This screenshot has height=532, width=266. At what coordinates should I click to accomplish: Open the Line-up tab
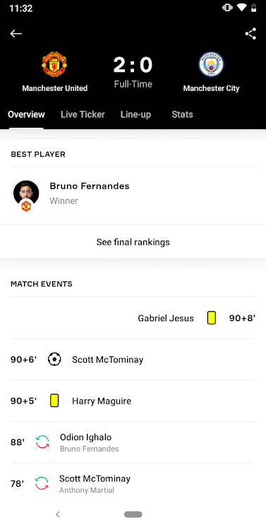click(135, 114)
